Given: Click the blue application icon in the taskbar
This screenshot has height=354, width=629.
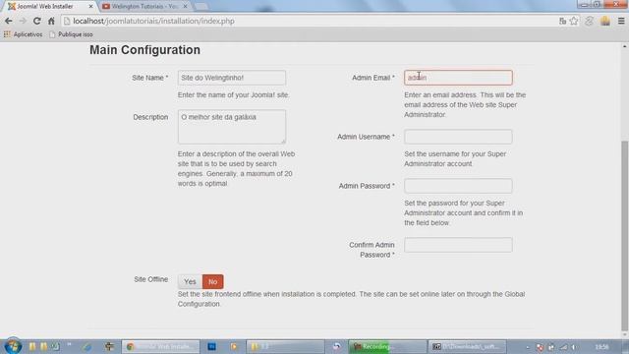Looking at the screenshot, I should coord(212,346).
